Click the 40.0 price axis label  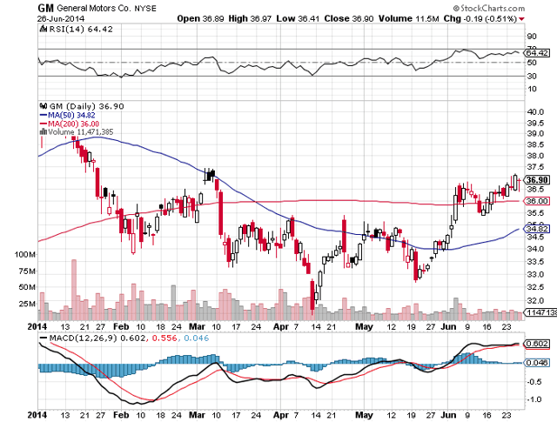(536, 112)
